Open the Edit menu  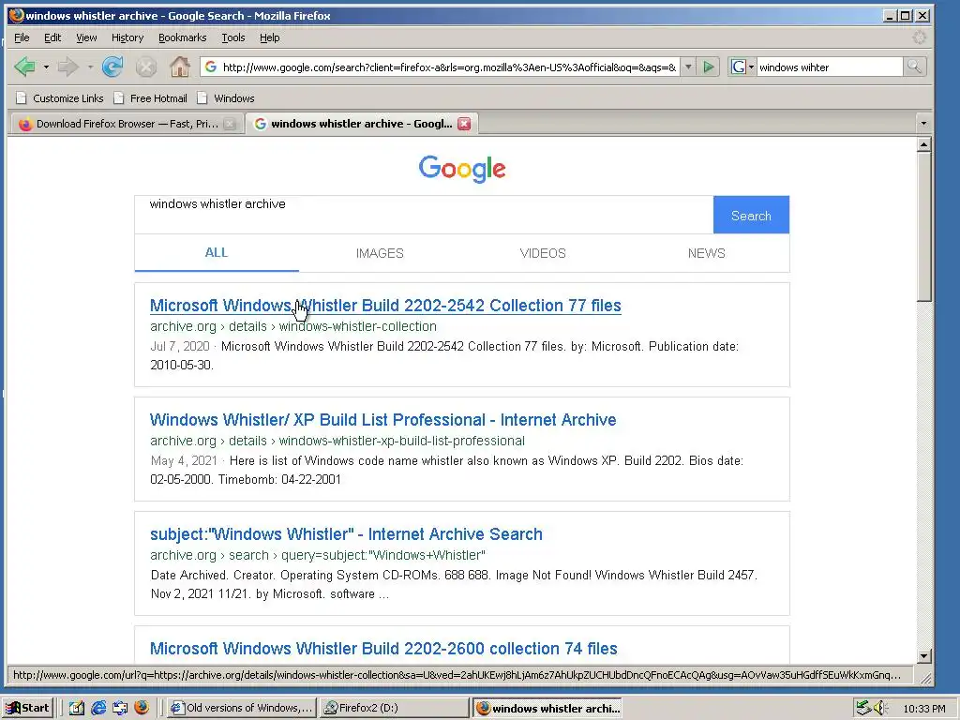tap(52, 37)
